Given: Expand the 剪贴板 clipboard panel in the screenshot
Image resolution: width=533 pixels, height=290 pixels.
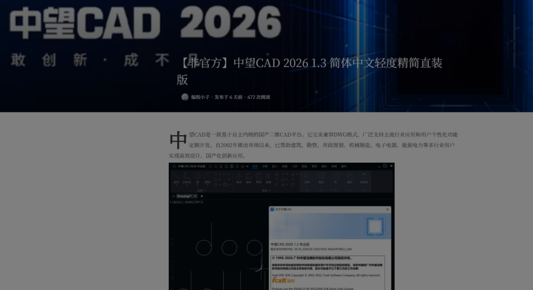Looking at the screenshot, I should coord(364,181).
